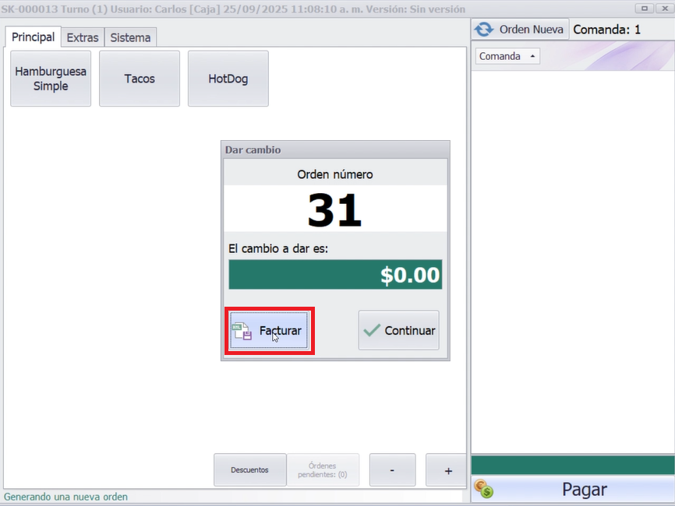This screenshot has width=675, height=506.
Task: Click the green $0.00 change amount field
Action: pyautogui.click(x=335, y=275)
